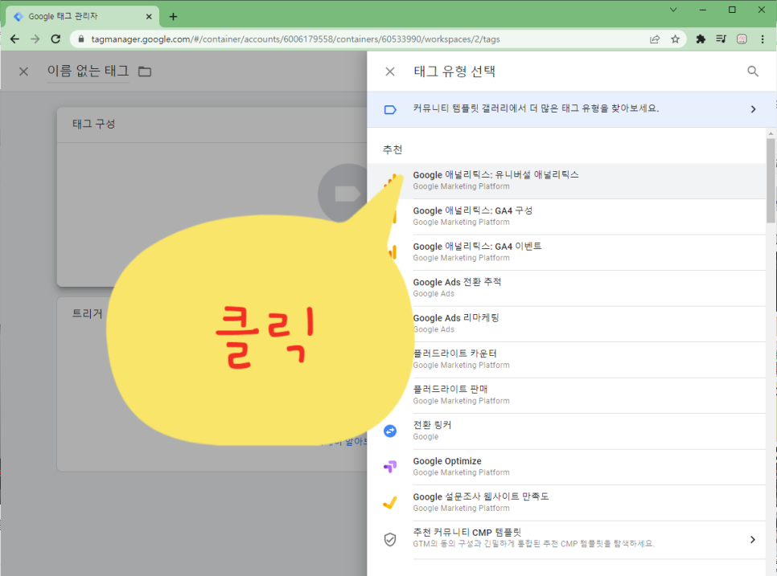Switch to Google 태그 관리자 tab

click(x=82, y=16)
